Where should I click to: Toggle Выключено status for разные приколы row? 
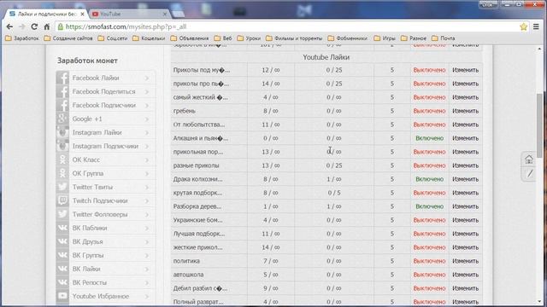(429, 165)
